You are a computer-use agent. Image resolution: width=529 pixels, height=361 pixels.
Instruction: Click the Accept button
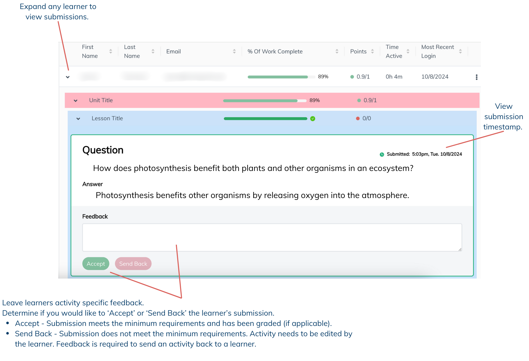(96, 264)
